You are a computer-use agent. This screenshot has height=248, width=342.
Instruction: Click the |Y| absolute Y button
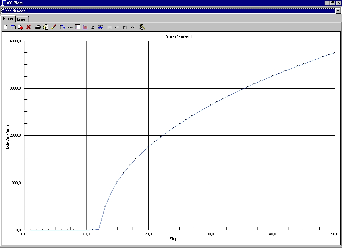pyautogui.click(x=125, y=27)
